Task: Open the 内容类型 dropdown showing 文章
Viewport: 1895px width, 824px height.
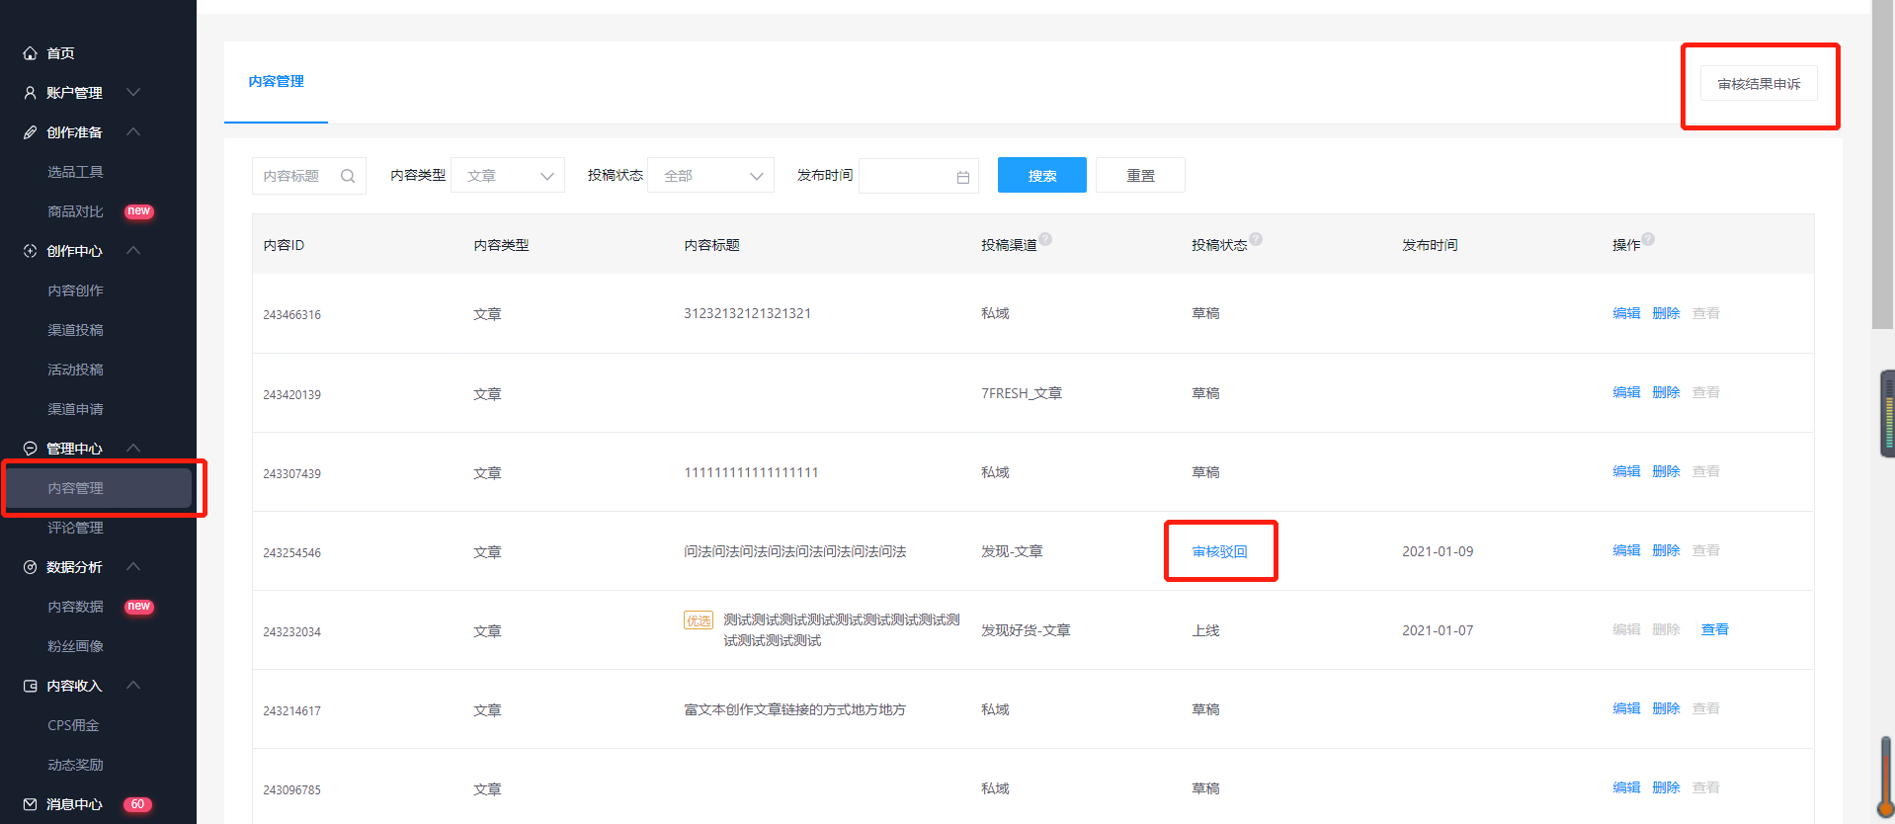Action: coord(508,176)
